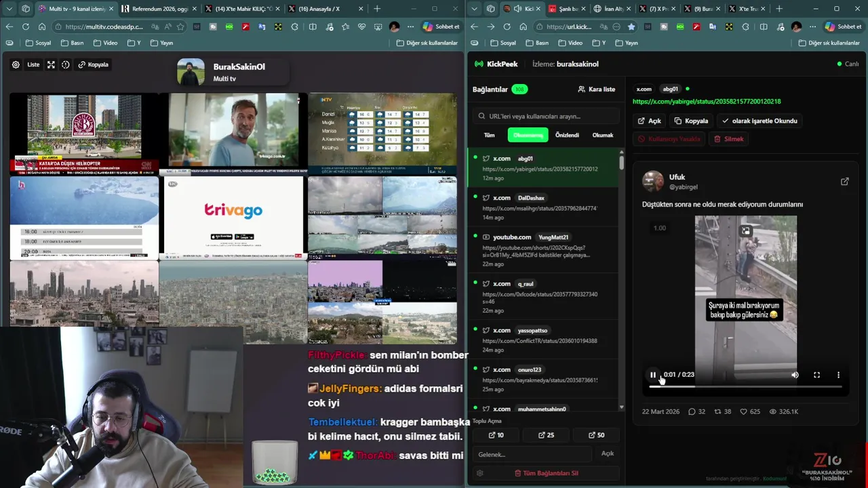Open split screen icon in left browser
The height and width of the screenshot is (488, 868).
(x=313, y=26)
